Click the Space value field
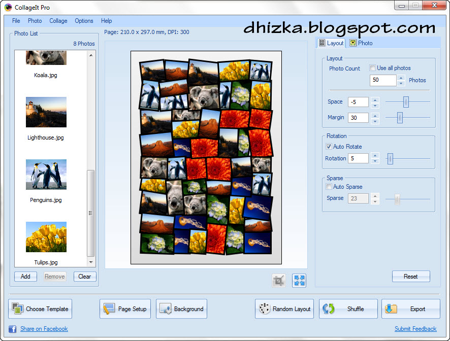450x341 pixels. point(358,102)
